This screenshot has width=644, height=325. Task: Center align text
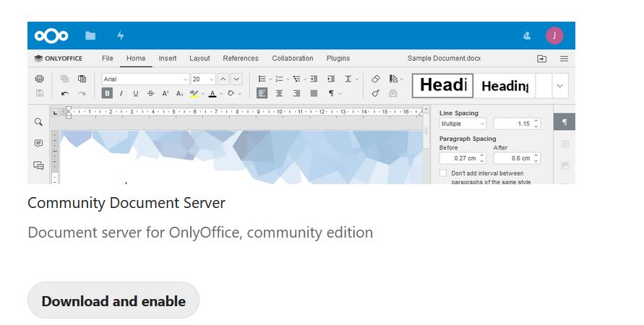pos(279,94)
